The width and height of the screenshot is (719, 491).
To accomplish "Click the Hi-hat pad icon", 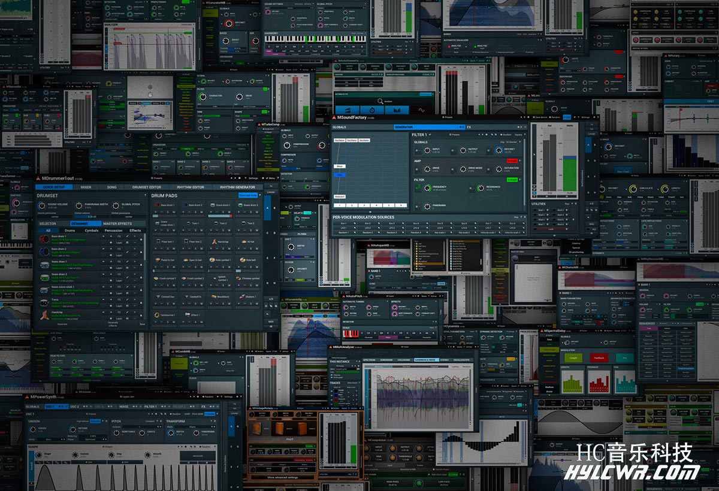I will coord(244,241).
